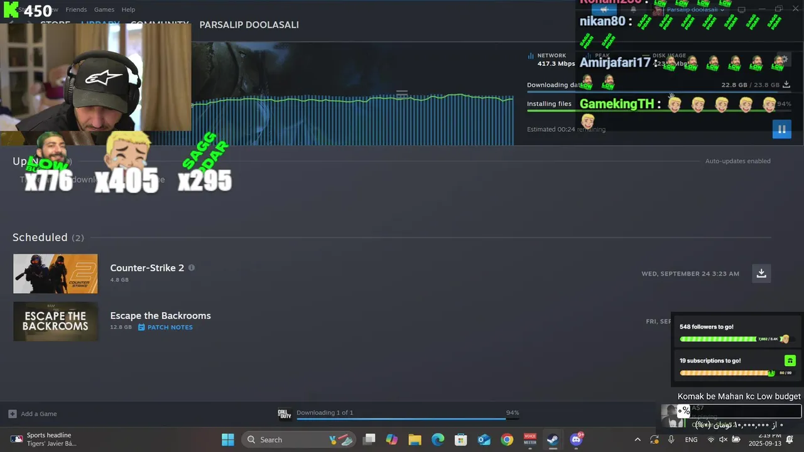Screen dimensions: 804x452
Task: Click download icon next to 22.8 GB
Action: (786, 85)
